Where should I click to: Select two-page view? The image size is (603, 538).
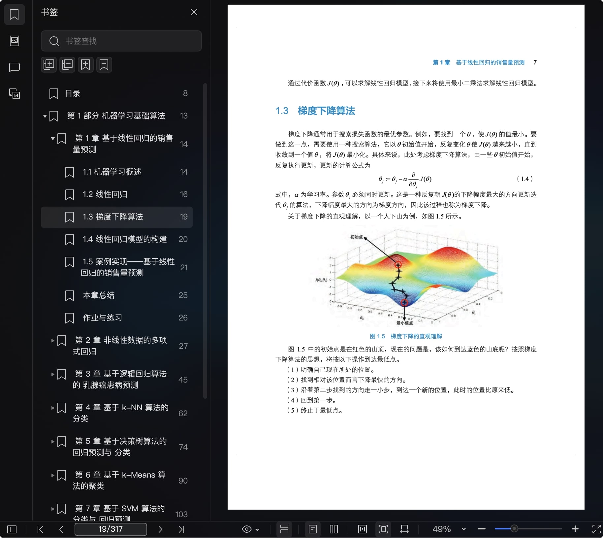pyautogui.click(x=334, y=529)
